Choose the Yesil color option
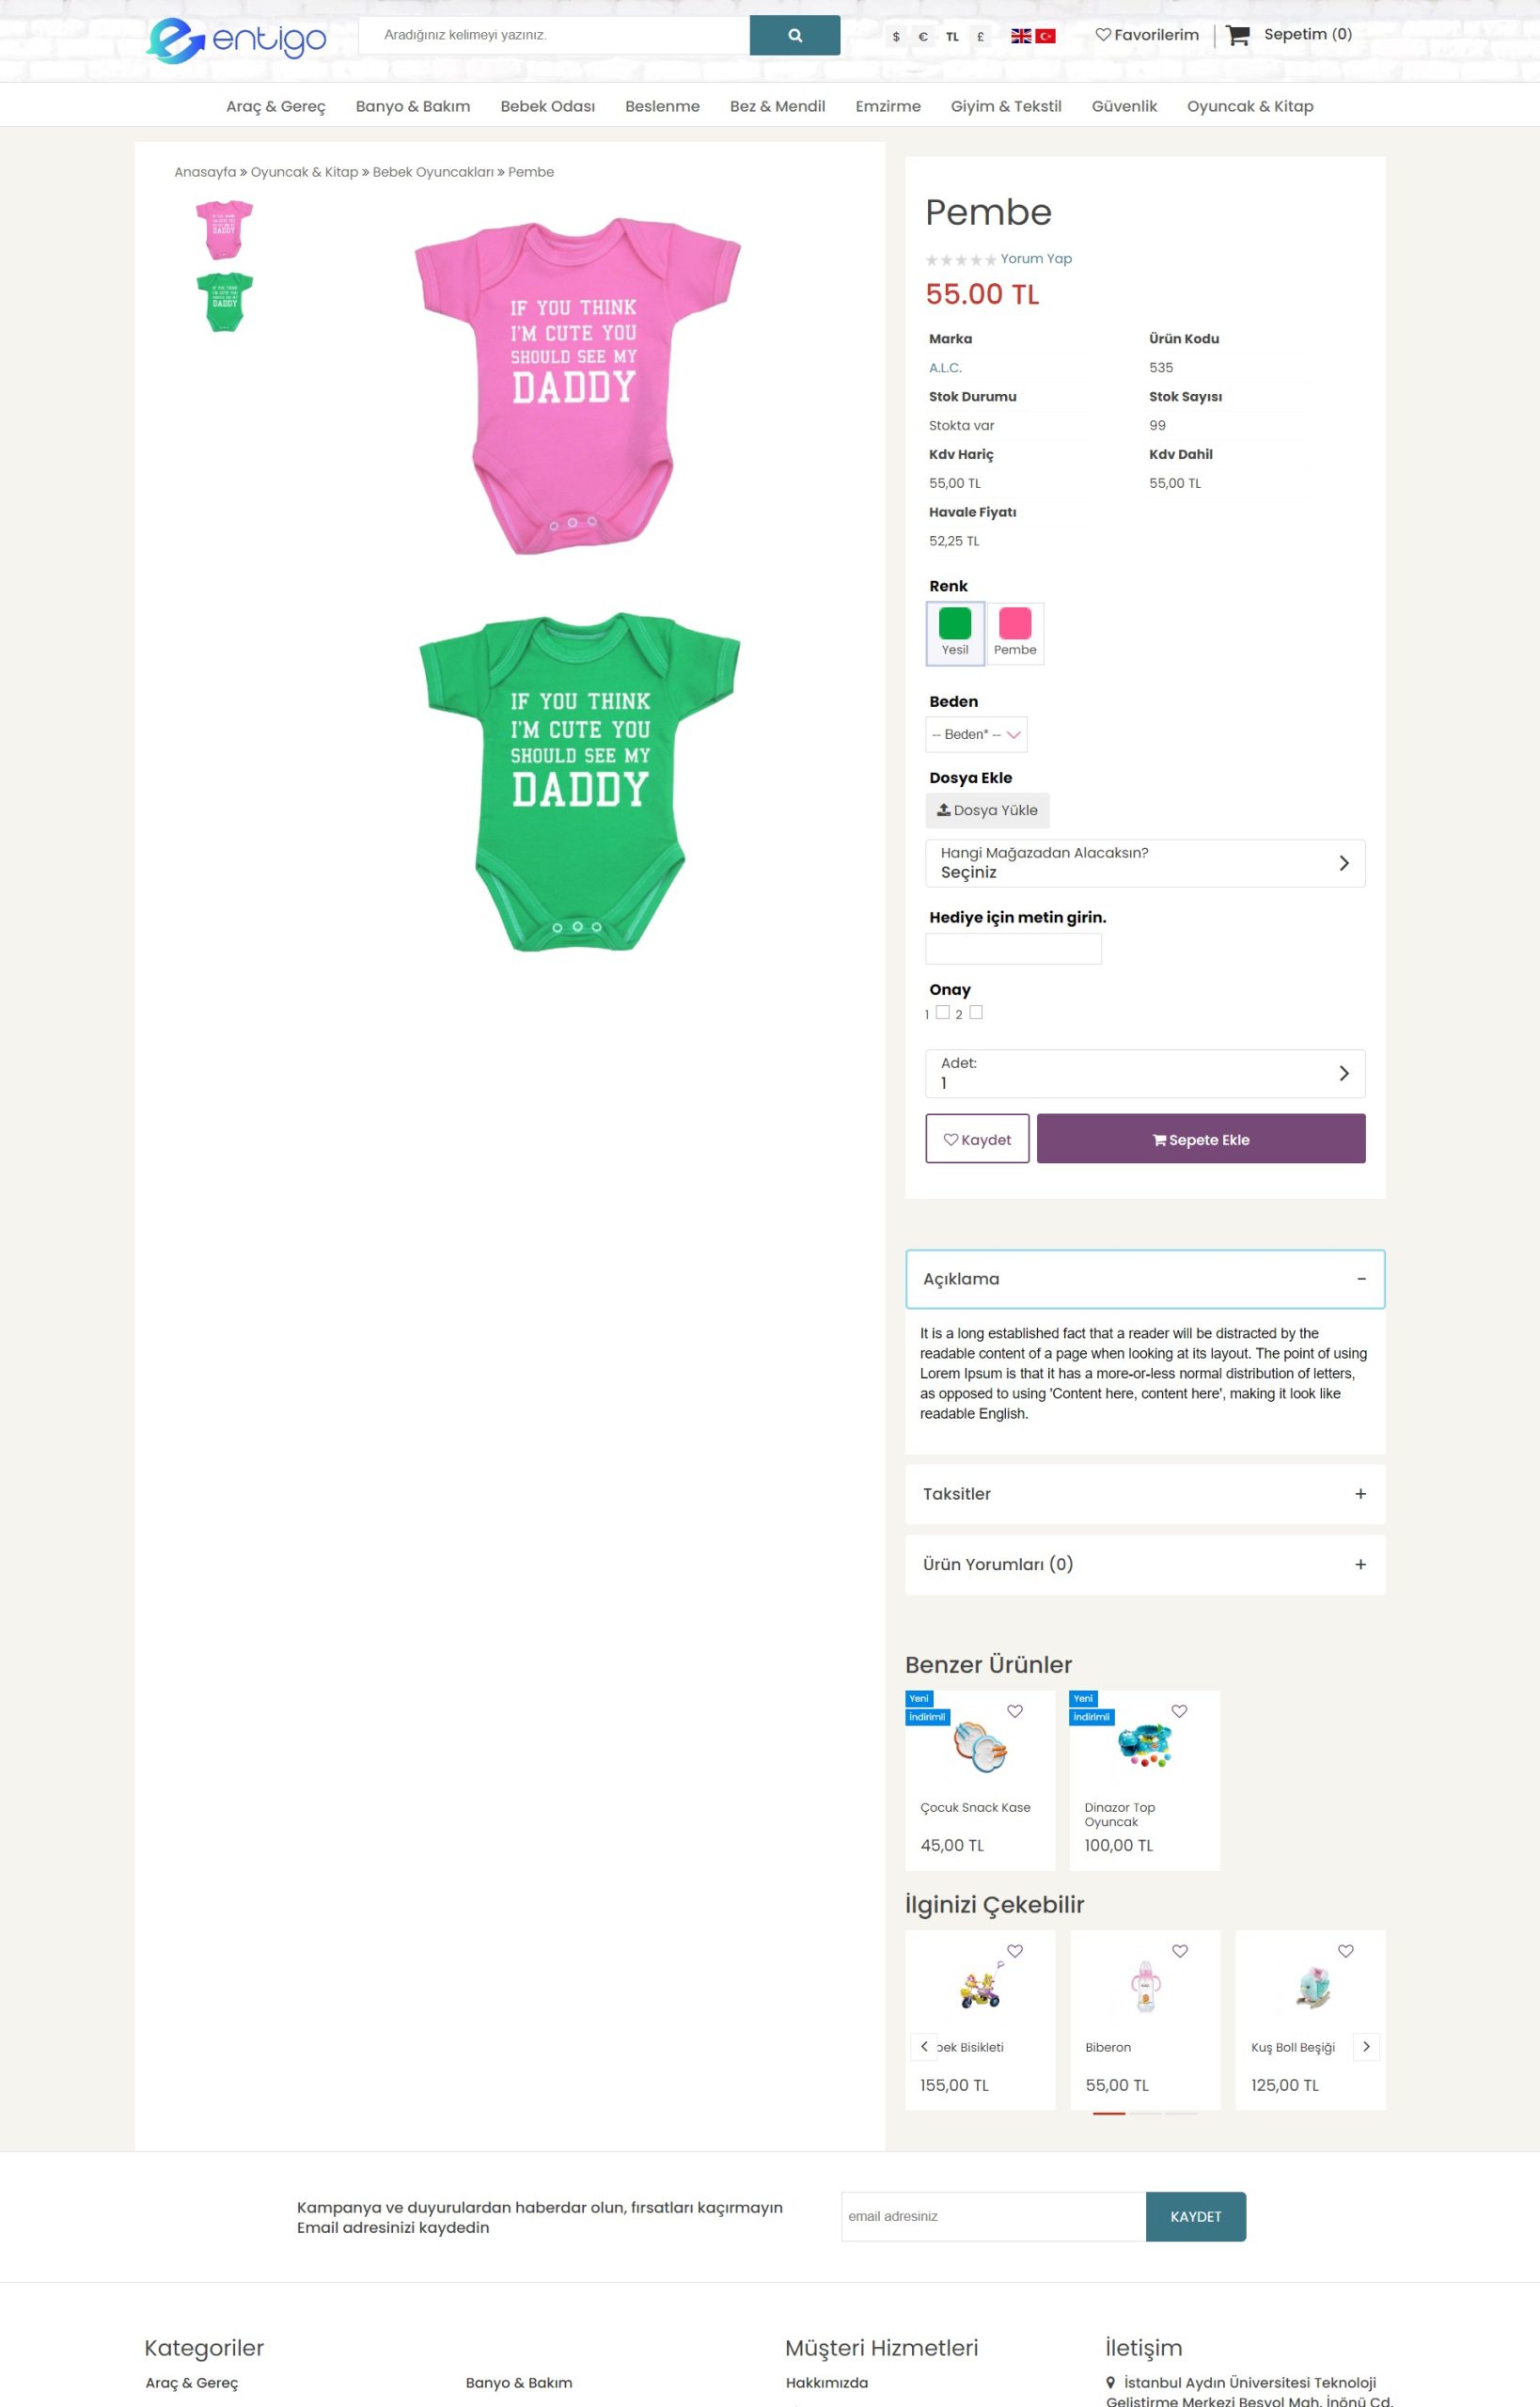Viewport: 1540px width, 2407px height. [955, 633]
